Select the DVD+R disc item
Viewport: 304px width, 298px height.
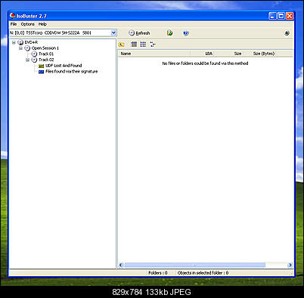pyautogui.click(x=31, y=42)
